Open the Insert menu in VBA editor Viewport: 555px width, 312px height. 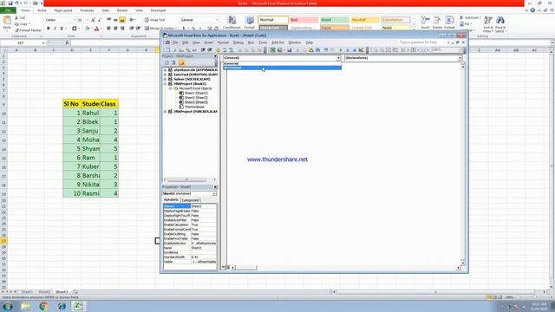click(208, 42)
